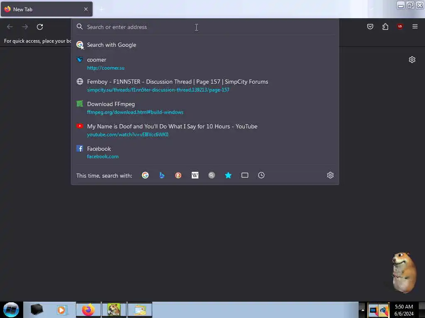
Task: Click the simpcity.su thread URL text
Action: coord(158,90)
